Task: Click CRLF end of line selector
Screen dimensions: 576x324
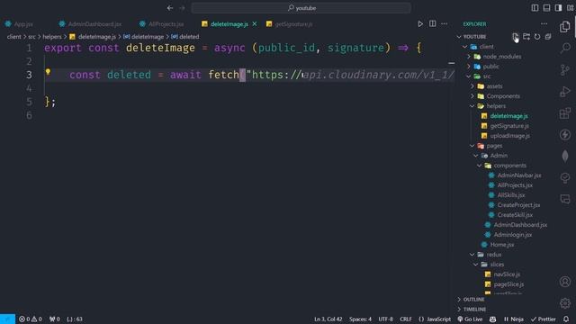Action: [x=406, y=319]
